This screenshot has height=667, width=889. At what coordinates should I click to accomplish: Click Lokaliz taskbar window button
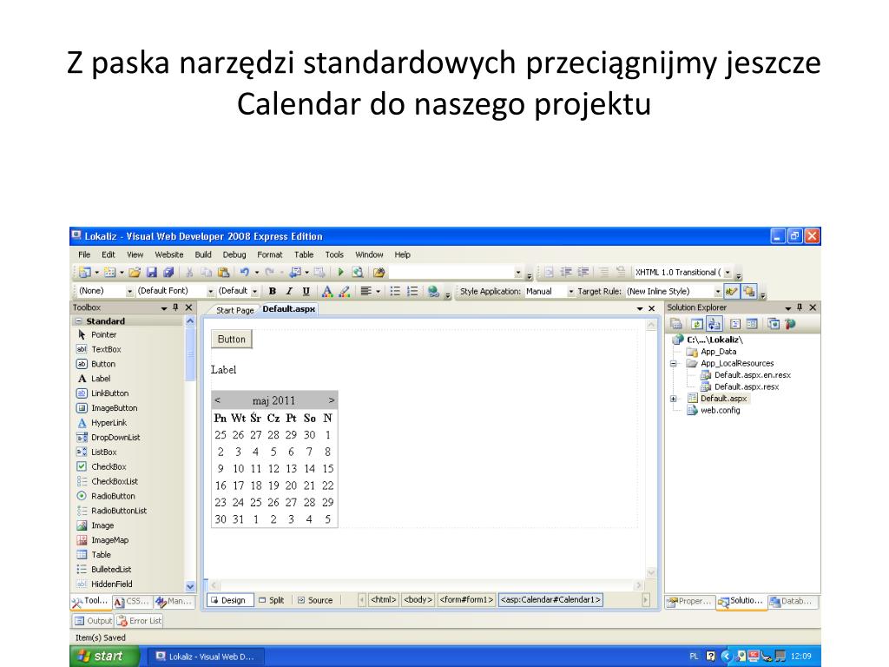[205, 657]
